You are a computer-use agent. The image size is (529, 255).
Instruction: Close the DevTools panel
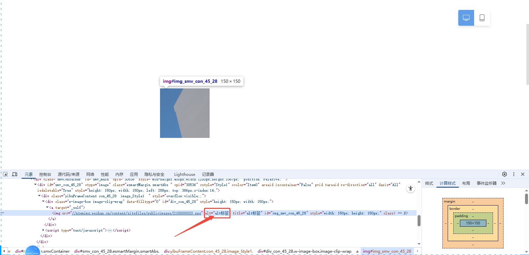[x=523, y=174]
